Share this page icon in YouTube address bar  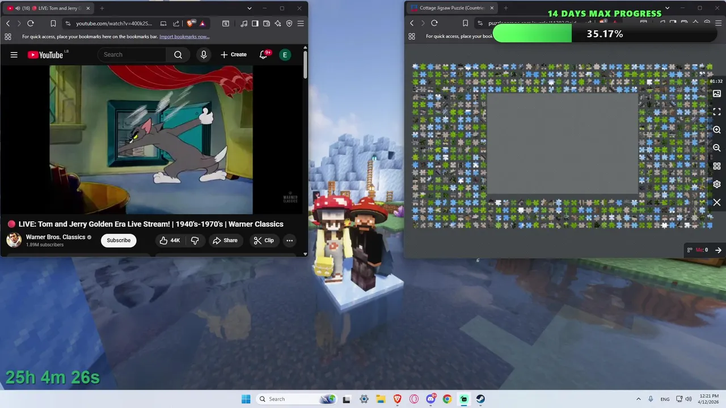176,23
